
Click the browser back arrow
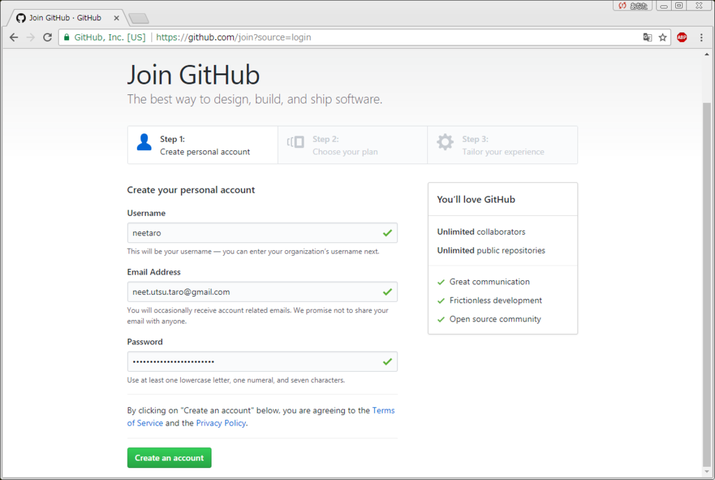point(14,38)
